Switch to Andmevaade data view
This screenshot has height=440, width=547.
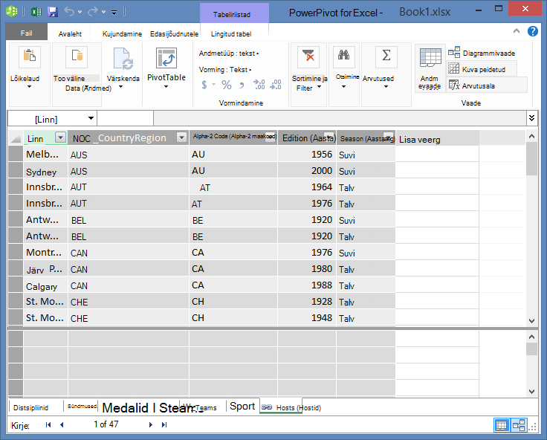[430, 68]
